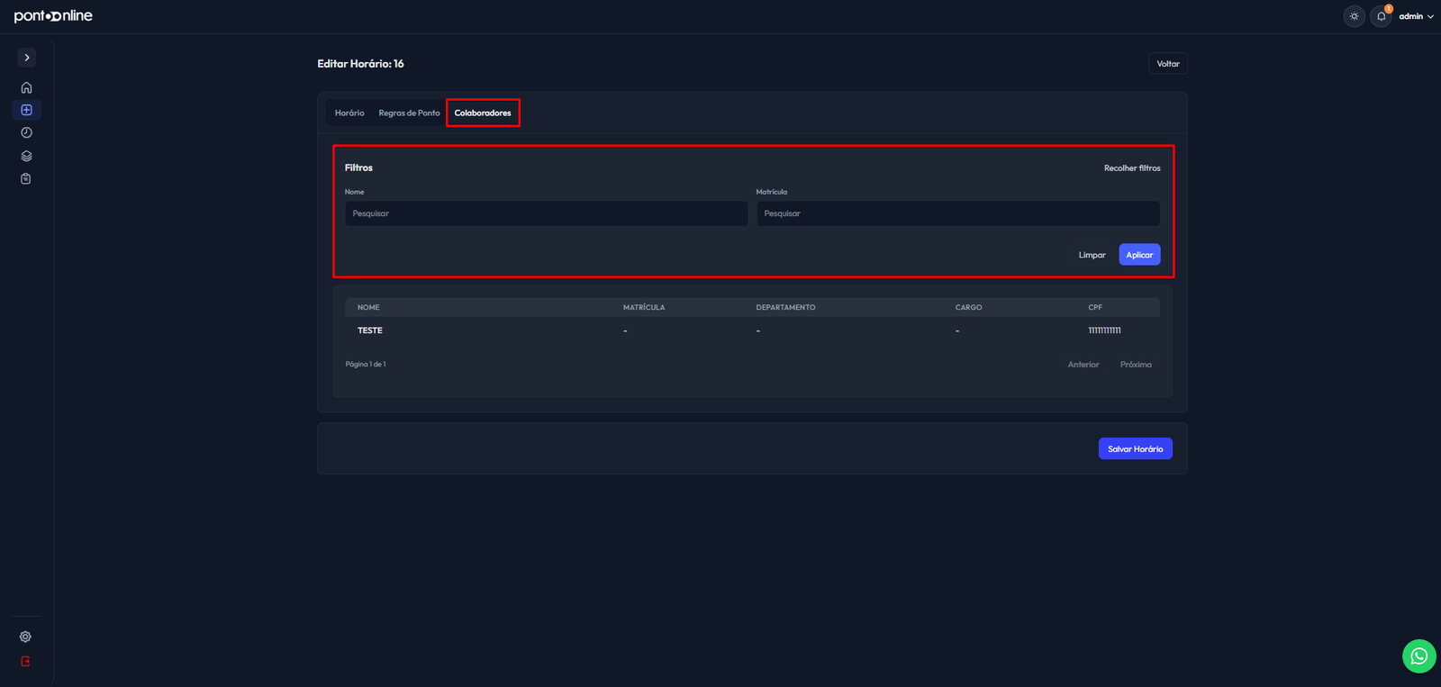Open the clipboard icon in sidebar
Screen dimensions: 1441x687
click(26, 178)
